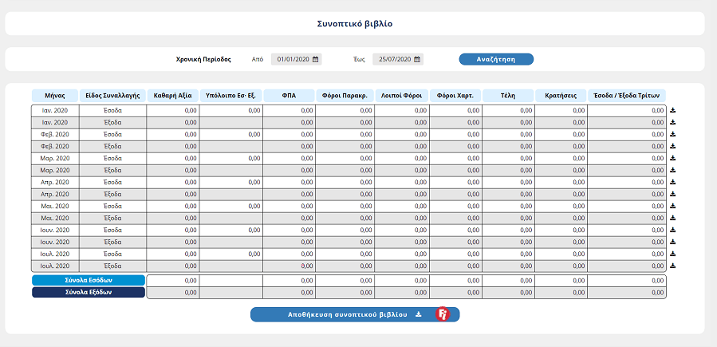Open the calendar icon in the Έως field
This screenshot has height=347, width=717.
417,59
